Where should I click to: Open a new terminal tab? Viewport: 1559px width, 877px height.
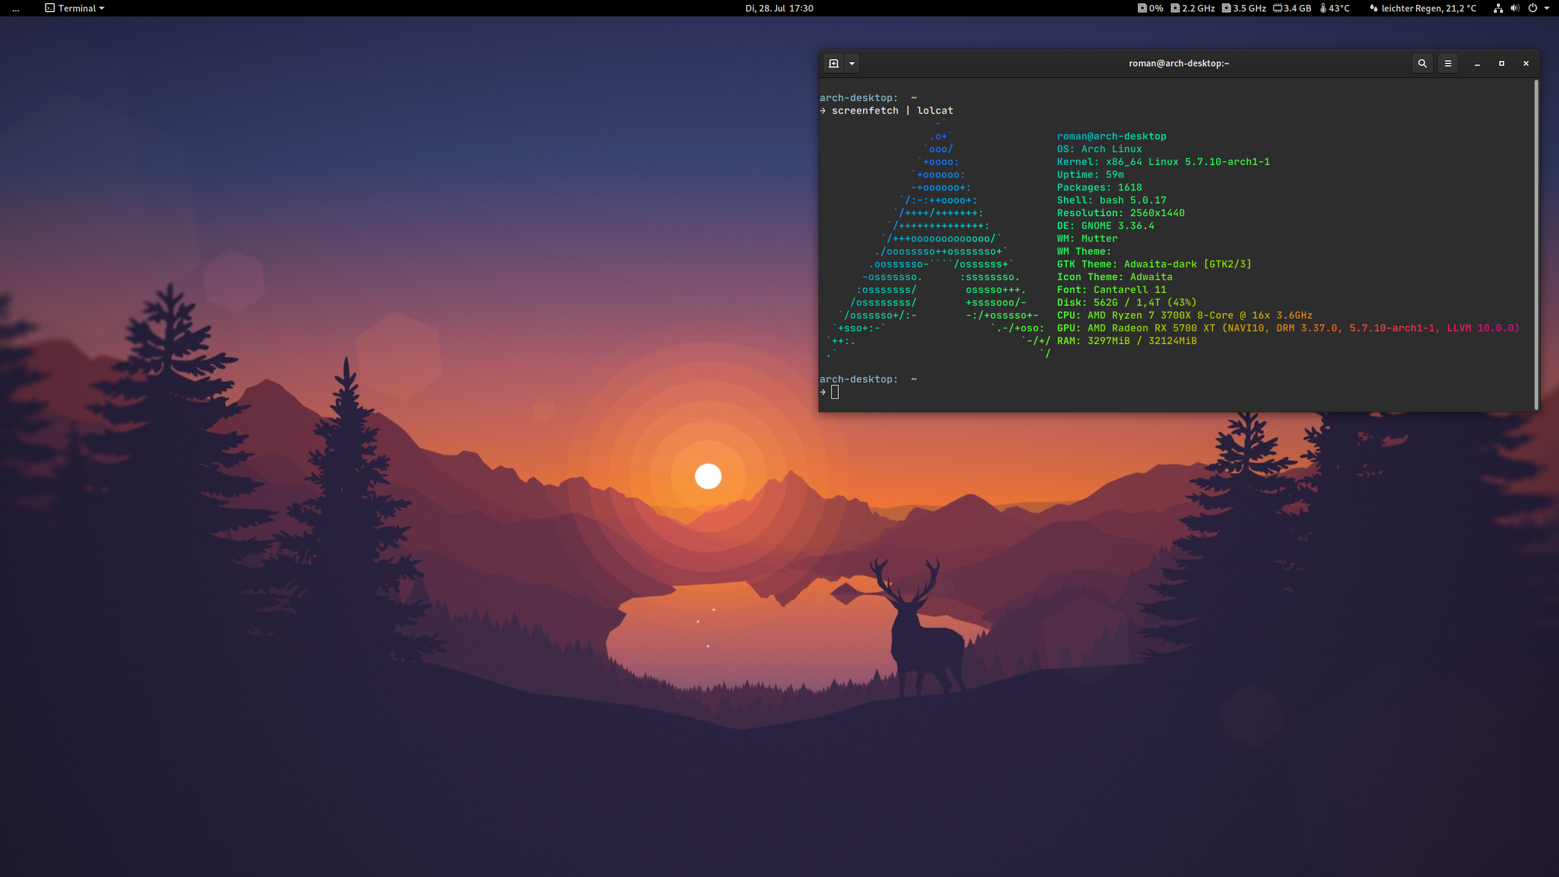click(834, 63)
